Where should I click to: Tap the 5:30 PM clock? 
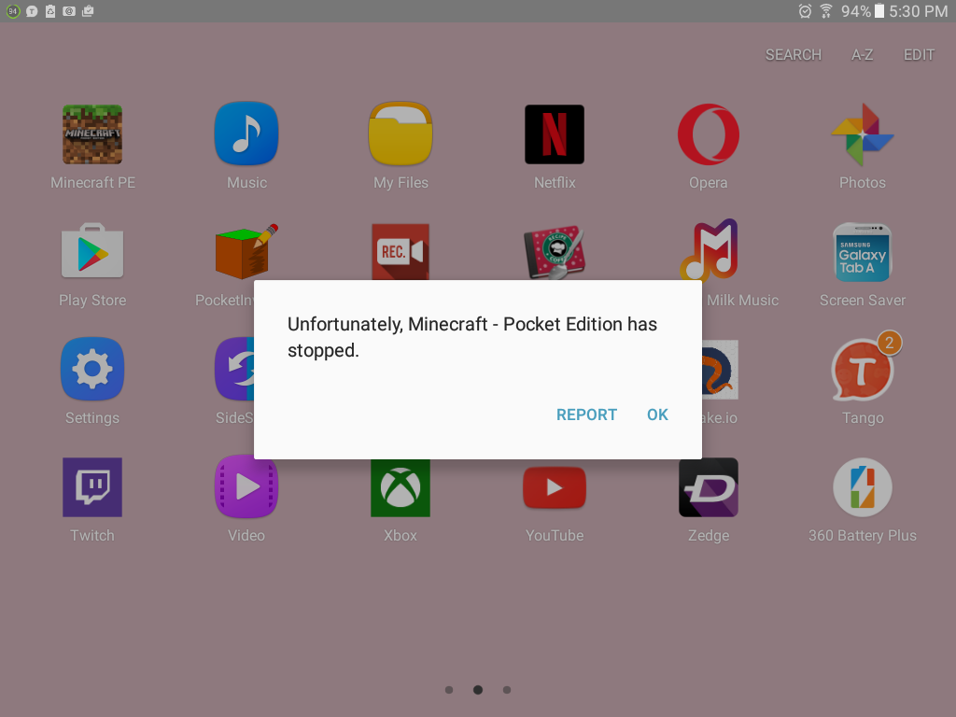[919, 11]
